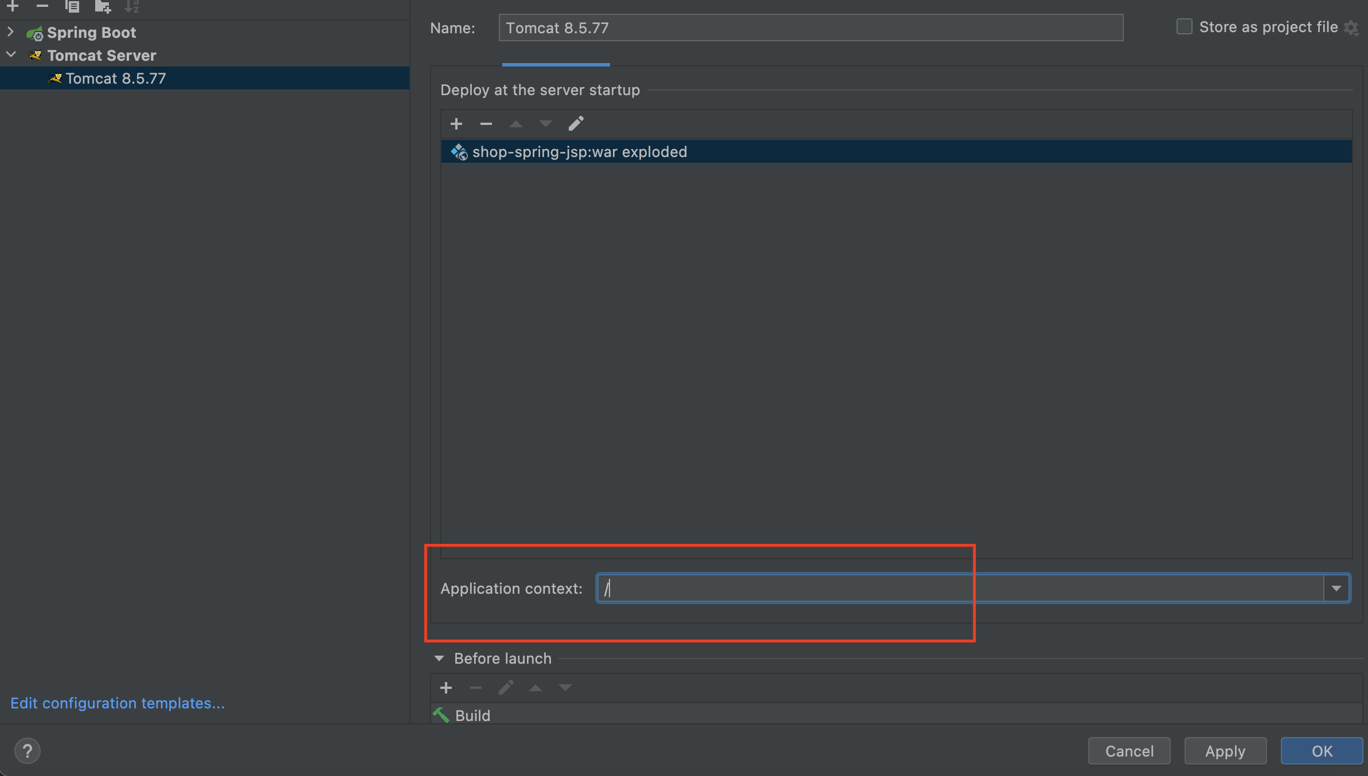Select shop-spring-jsp:war exploded artifact

point(579,152)
